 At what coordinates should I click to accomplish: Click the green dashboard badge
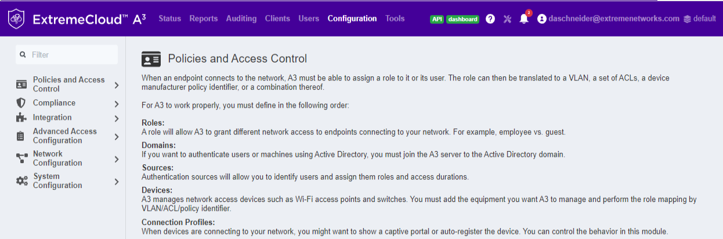[462, 19]
